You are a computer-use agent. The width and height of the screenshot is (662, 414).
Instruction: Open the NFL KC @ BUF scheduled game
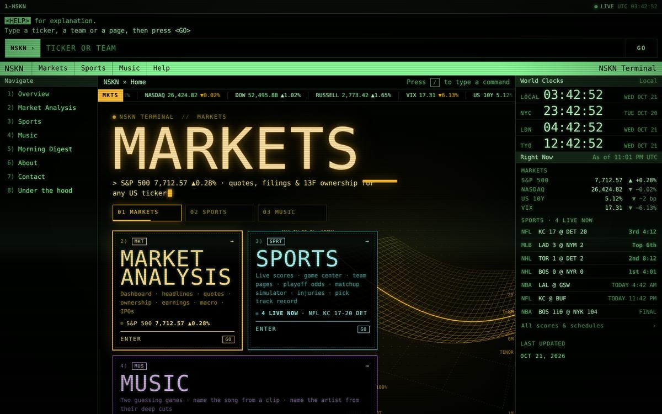coord(589,298)
